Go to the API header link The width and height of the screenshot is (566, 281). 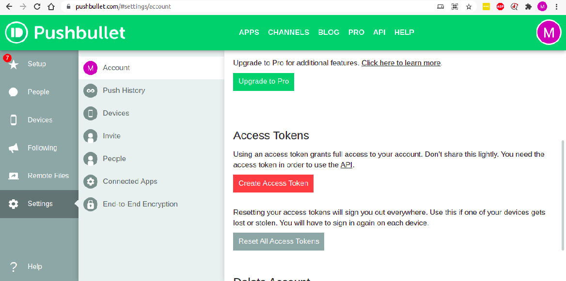(379, 32)
